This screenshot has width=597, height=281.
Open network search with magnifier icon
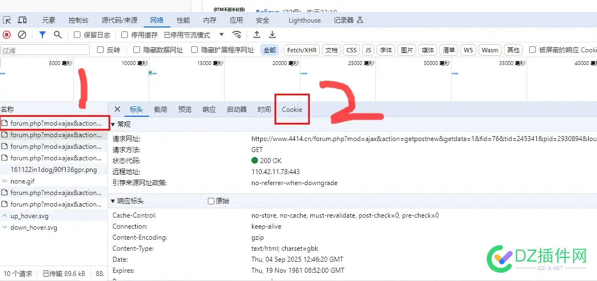point(57,35)
